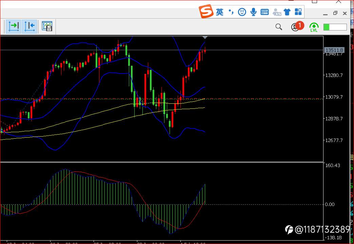Activate Sogou voice input microphone

coord(254,12)
